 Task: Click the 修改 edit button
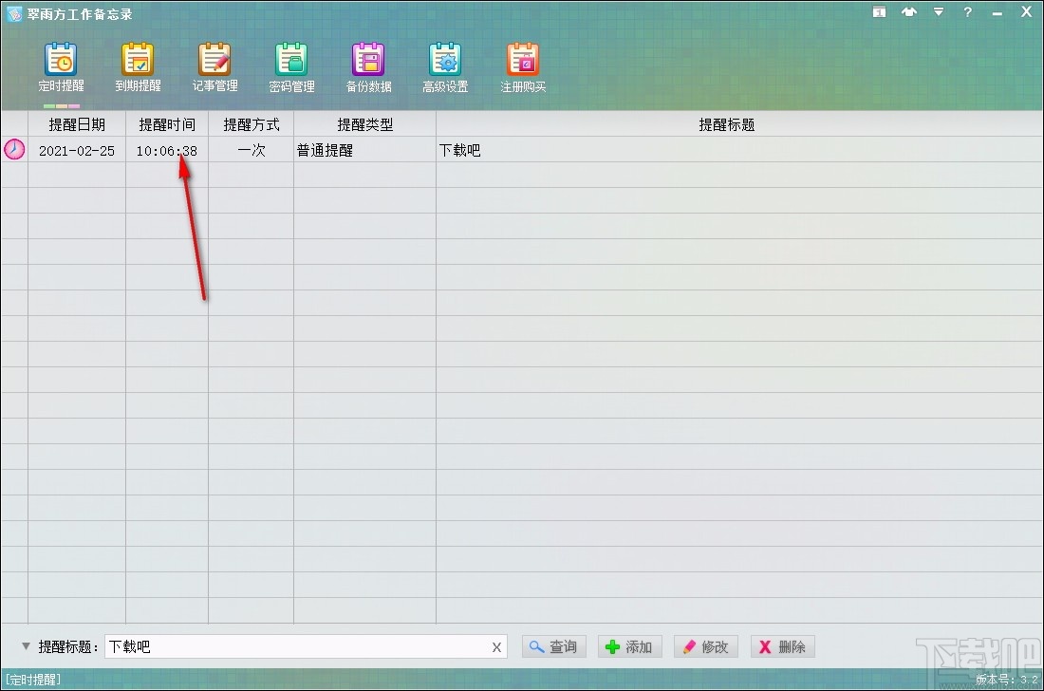click(x=706, y=646)
